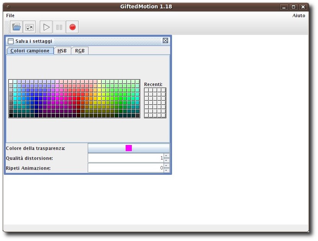Screen dimensions: 318x241
Task: Pick the white swatch at palette's top-left
Action: [11, 81]
